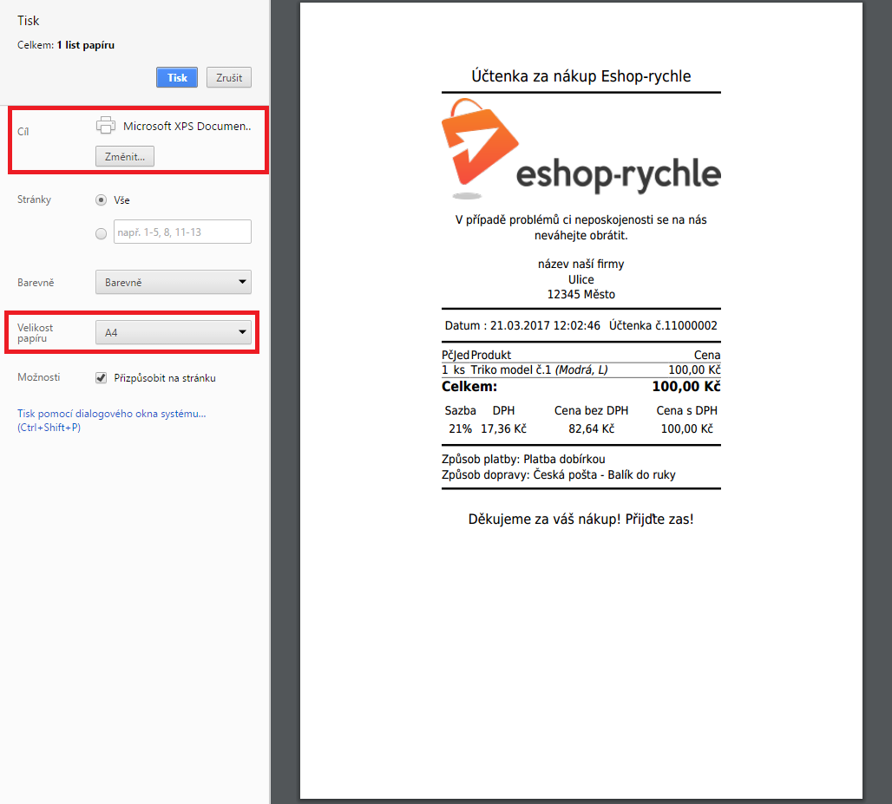Click the Celkem total 100,00 Kč line
892x804 pixels.
click(x=580, y=387)
